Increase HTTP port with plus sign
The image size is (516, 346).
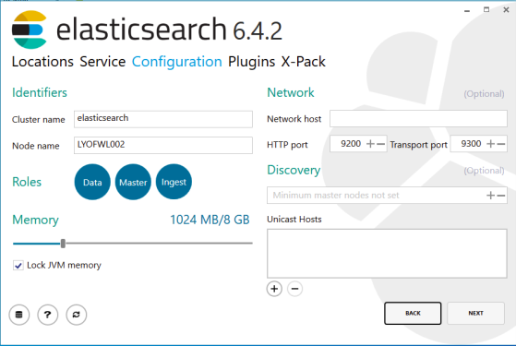click(x=370, y=144)
